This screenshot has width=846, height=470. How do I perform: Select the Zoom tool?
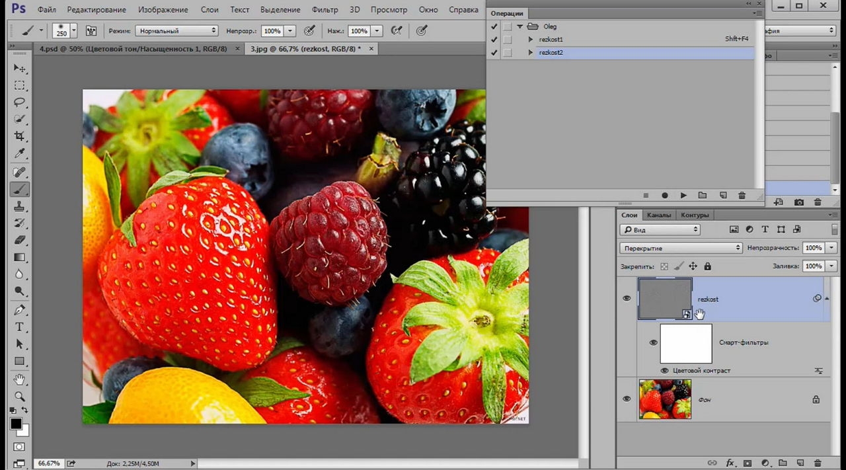[x=20, y=397]
